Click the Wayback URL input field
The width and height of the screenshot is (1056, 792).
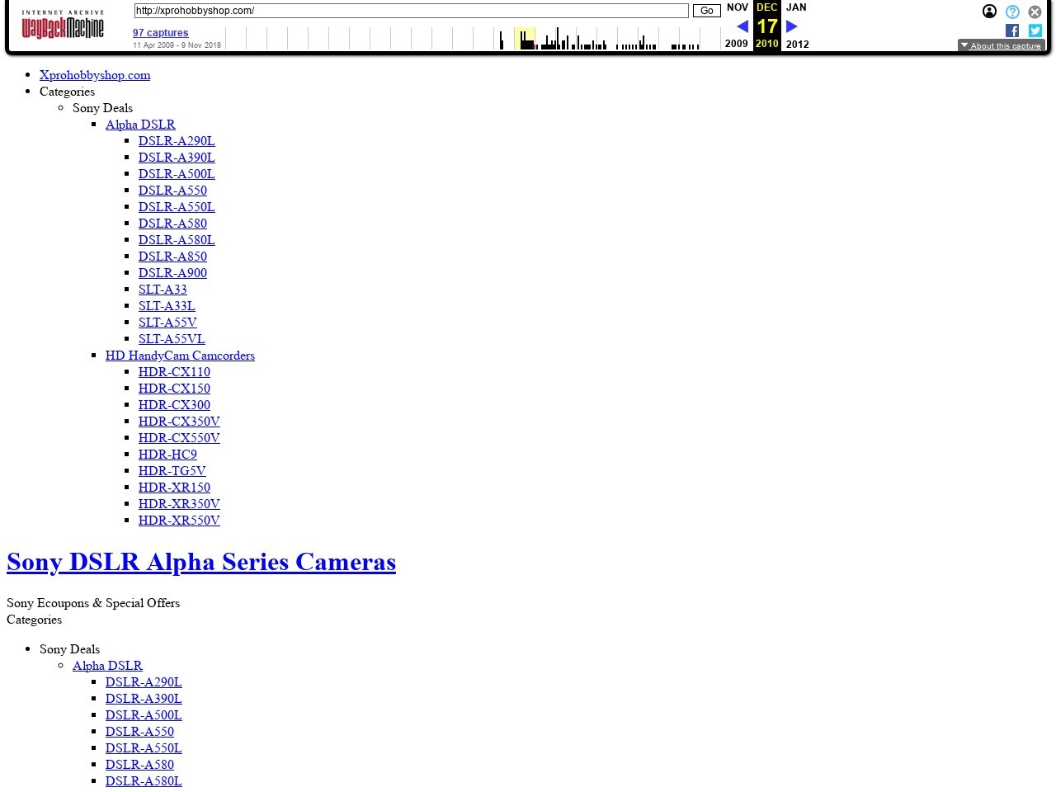pyautogui.click(x=411, y=11)
